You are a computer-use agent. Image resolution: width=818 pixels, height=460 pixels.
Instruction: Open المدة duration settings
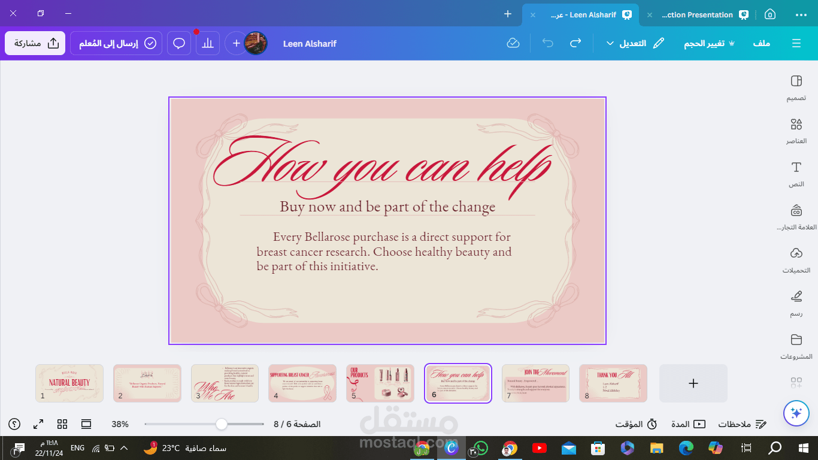tap(688, 424)
